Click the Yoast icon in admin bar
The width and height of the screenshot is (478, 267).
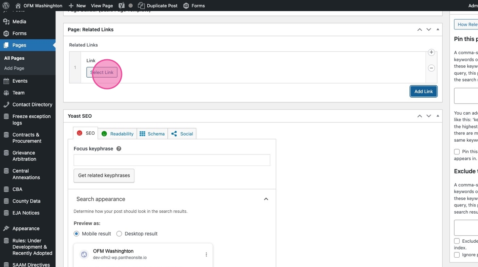(x=122, y=6)
